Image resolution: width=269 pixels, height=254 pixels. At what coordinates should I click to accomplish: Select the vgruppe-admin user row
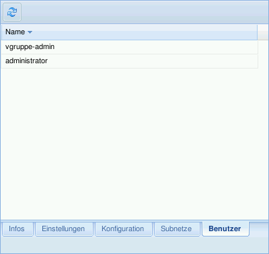point(129,47)
